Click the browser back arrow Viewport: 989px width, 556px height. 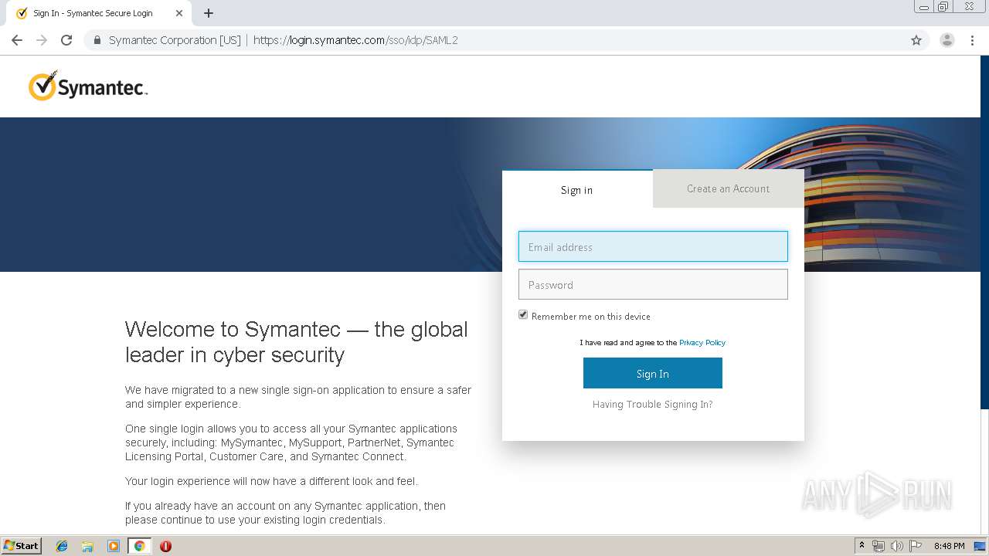coord(17,40)
